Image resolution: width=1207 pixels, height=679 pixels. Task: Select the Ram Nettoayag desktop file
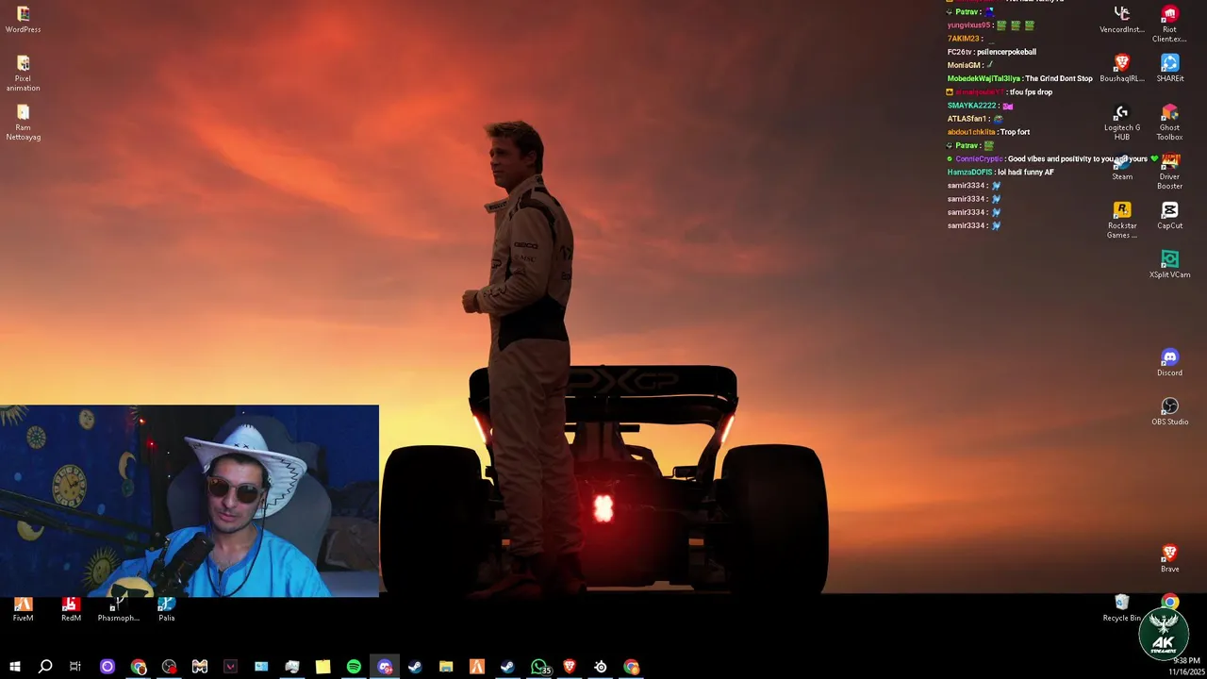pyautogui.click(x=23, y=123)
